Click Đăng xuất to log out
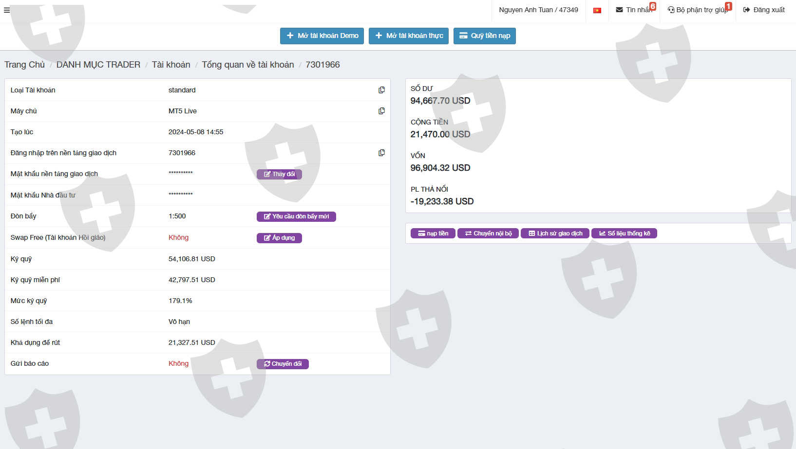Viewport: 796px width, 449px height. click(x=763, y=10)
